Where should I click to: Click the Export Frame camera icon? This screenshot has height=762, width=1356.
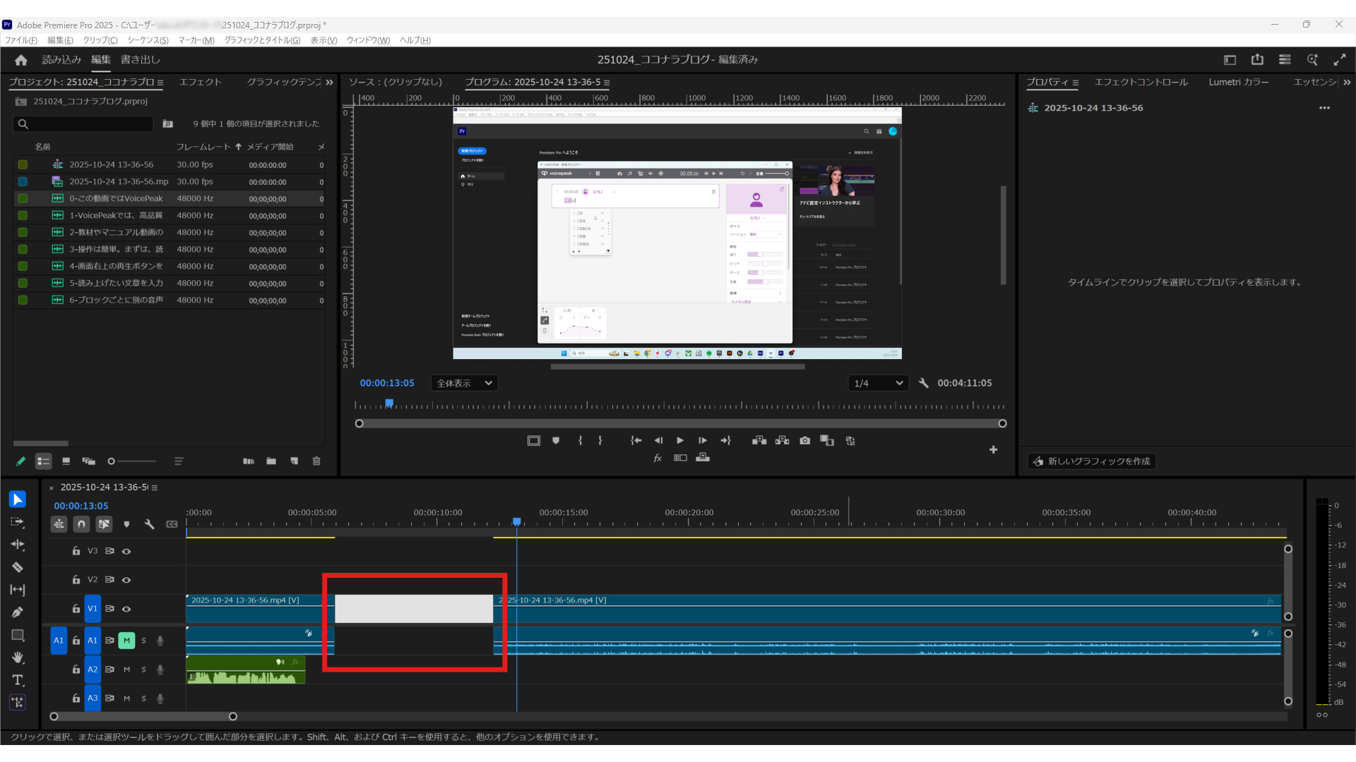804,440
